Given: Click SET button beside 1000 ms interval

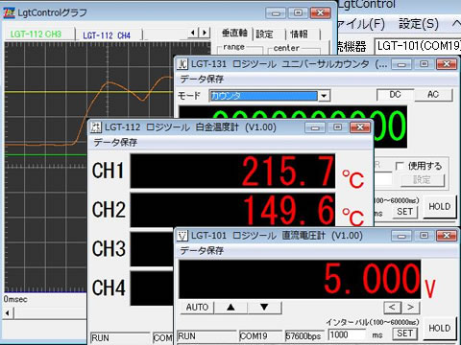Looking at the screenshot, I should pos(404,333).
